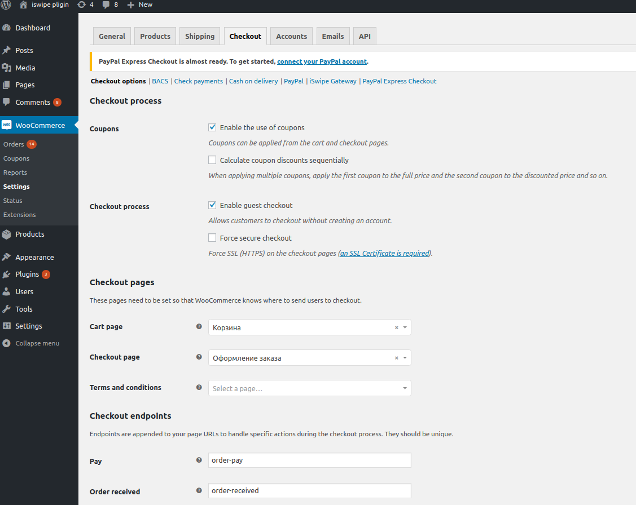Open the PayPal gateway link
636x505 pixels.
coord(293,81)
